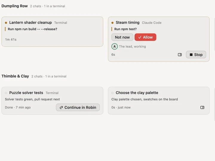This screenshot has height=161, width=215.
Task: Click the arrow icon in Continue in Robin
Action: coord(61,107)
